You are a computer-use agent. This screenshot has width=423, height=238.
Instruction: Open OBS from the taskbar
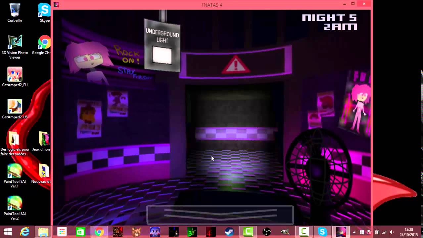coord(267,232)
